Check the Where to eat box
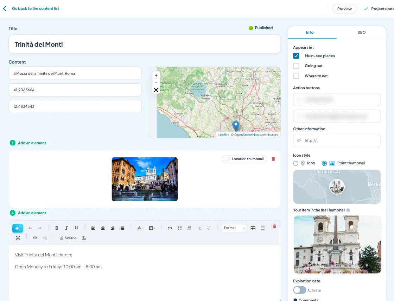394x301 pixels. click(296, 76)
